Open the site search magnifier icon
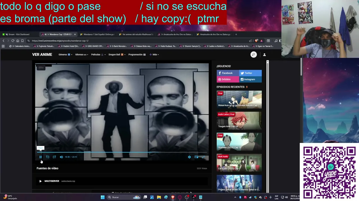Viewport: 359px width, 201px height. [x=254, y=55]
